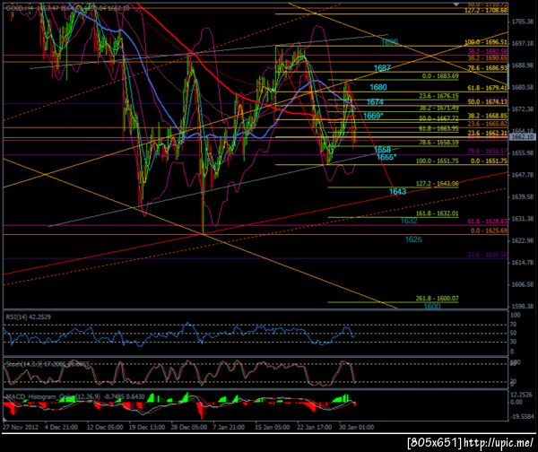The height and width of the screenshot is (452, 538).
Task: Click the 7 Jan 21:00 time label
Action: 229,427
